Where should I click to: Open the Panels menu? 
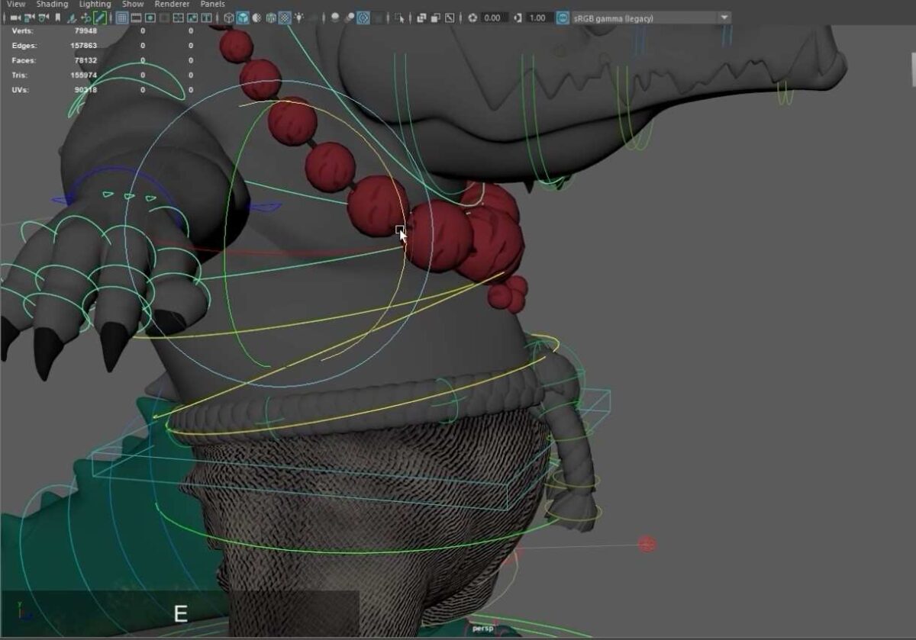click(x=211, y=4)
